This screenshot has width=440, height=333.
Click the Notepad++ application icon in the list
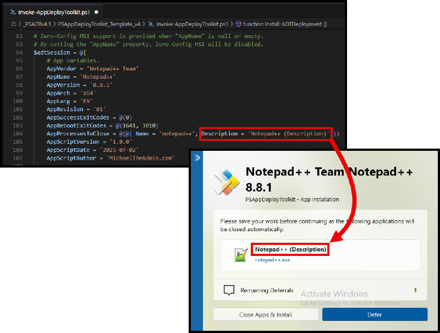pos(241,254)
